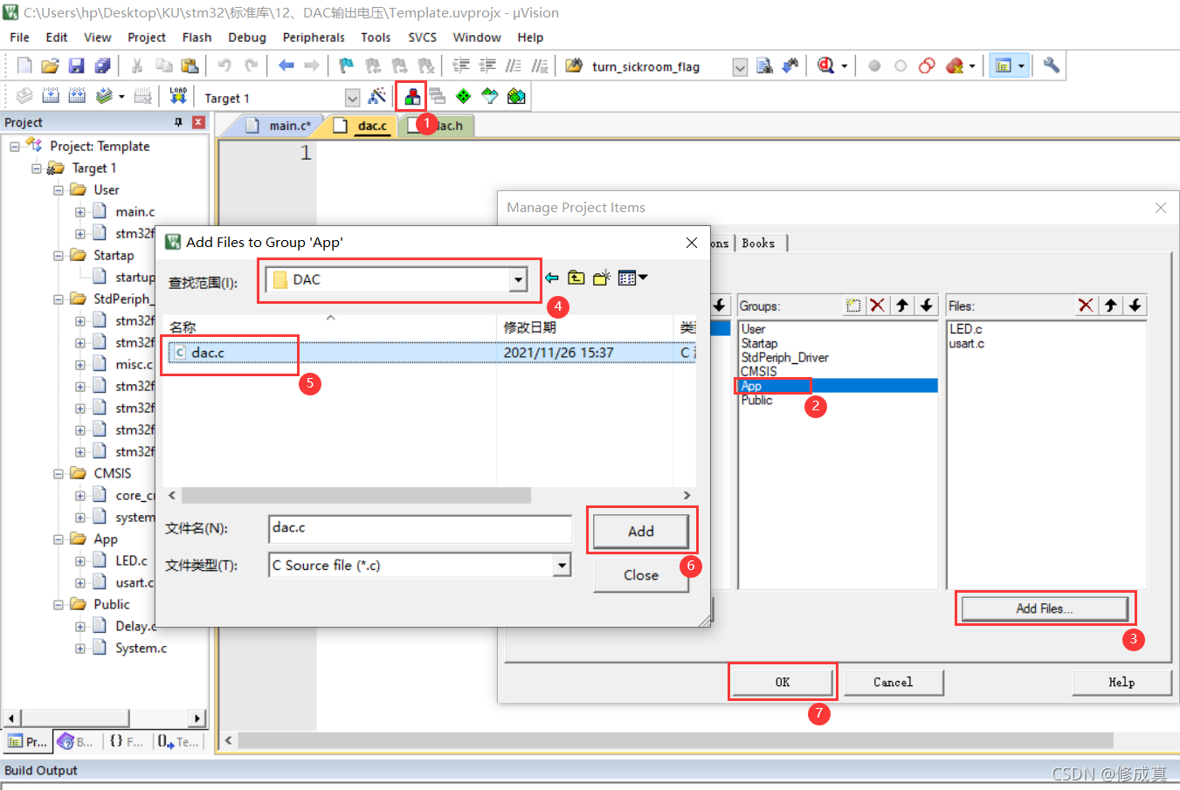1180x790 pixels.
Task: Click the Navigate Backwards blue arrow
Action: click(286, 65)
